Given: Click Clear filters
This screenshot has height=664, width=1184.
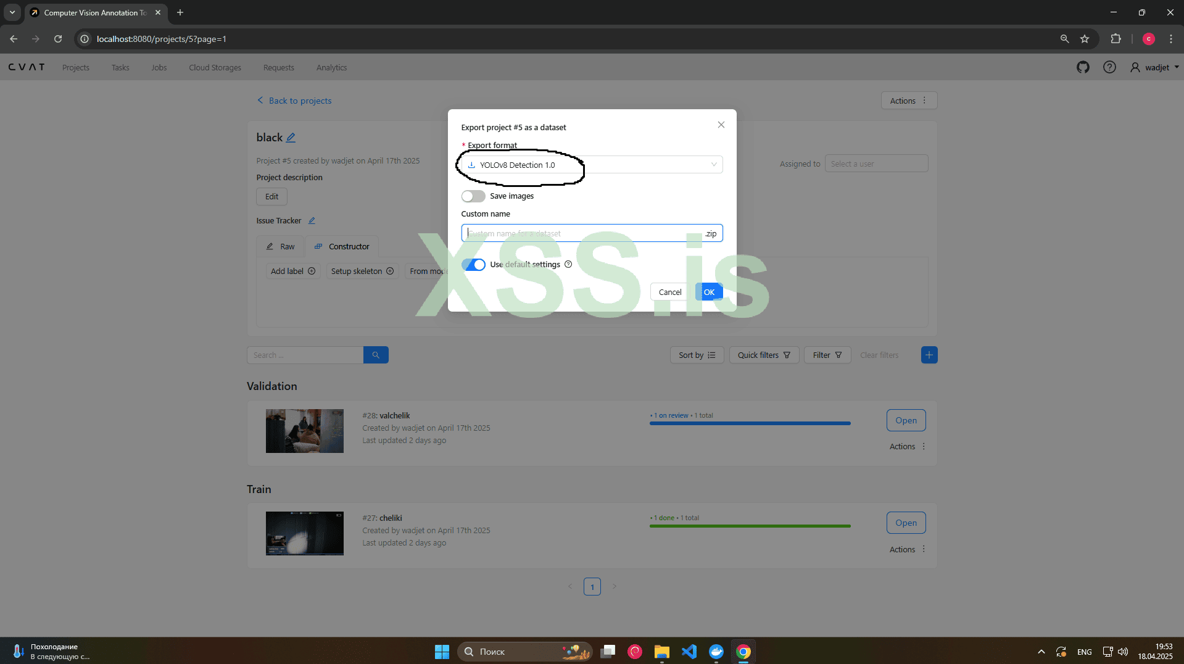Looking at the screenshot, I should tap(879, 355).
